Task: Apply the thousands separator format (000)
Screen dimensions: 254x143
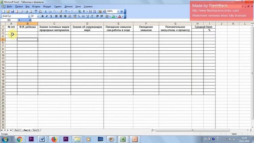Action: point(83,16)
